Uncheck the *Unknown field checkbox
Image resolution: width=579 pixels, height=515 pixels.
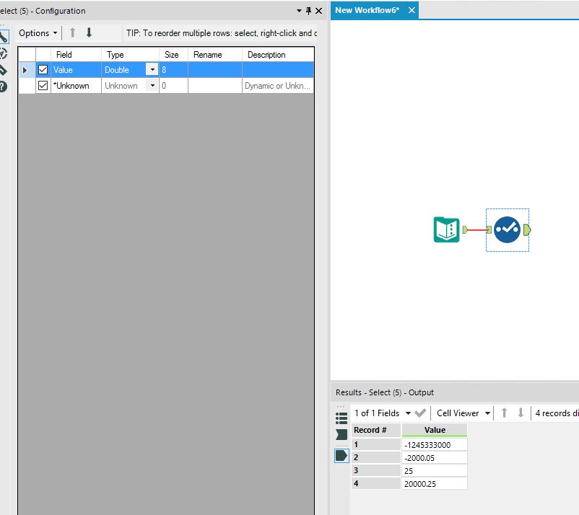[43, 85]
